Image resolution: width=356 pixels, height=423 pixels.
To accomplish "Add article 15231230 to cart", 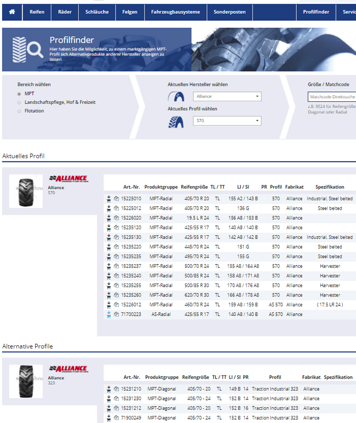I will 108,399.
